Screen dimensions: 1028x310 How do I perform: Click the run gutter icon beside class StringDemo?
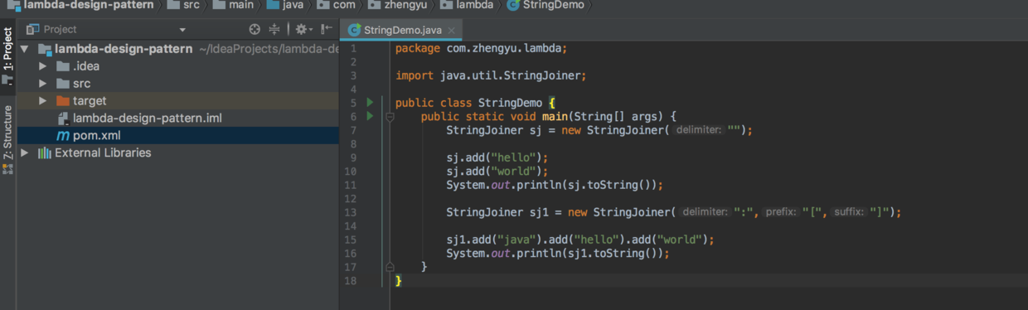click(x=370, y=103)
